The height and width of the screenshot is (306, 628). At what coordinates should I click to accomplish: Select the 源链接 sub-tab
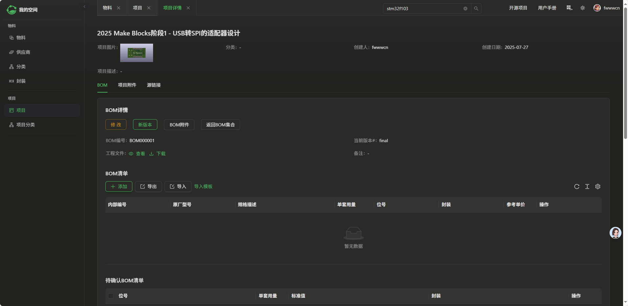pos(154,85)
